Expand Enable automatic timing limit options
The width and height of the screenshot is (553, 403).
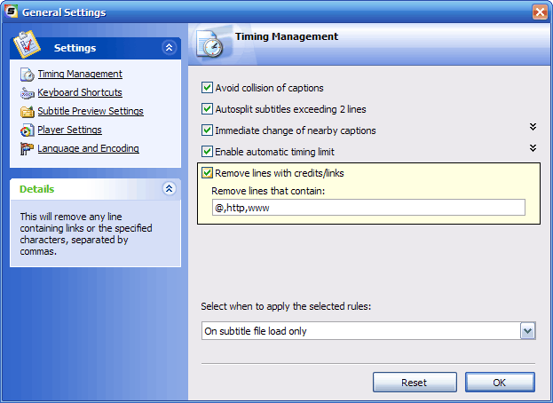(x=533, y=148)
